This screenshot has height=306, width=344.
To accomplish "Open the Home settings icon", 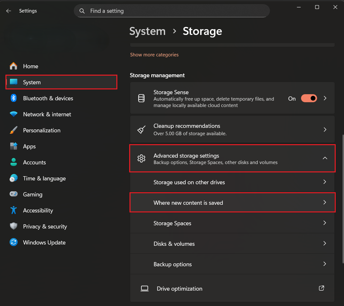I will coord(13,66).
